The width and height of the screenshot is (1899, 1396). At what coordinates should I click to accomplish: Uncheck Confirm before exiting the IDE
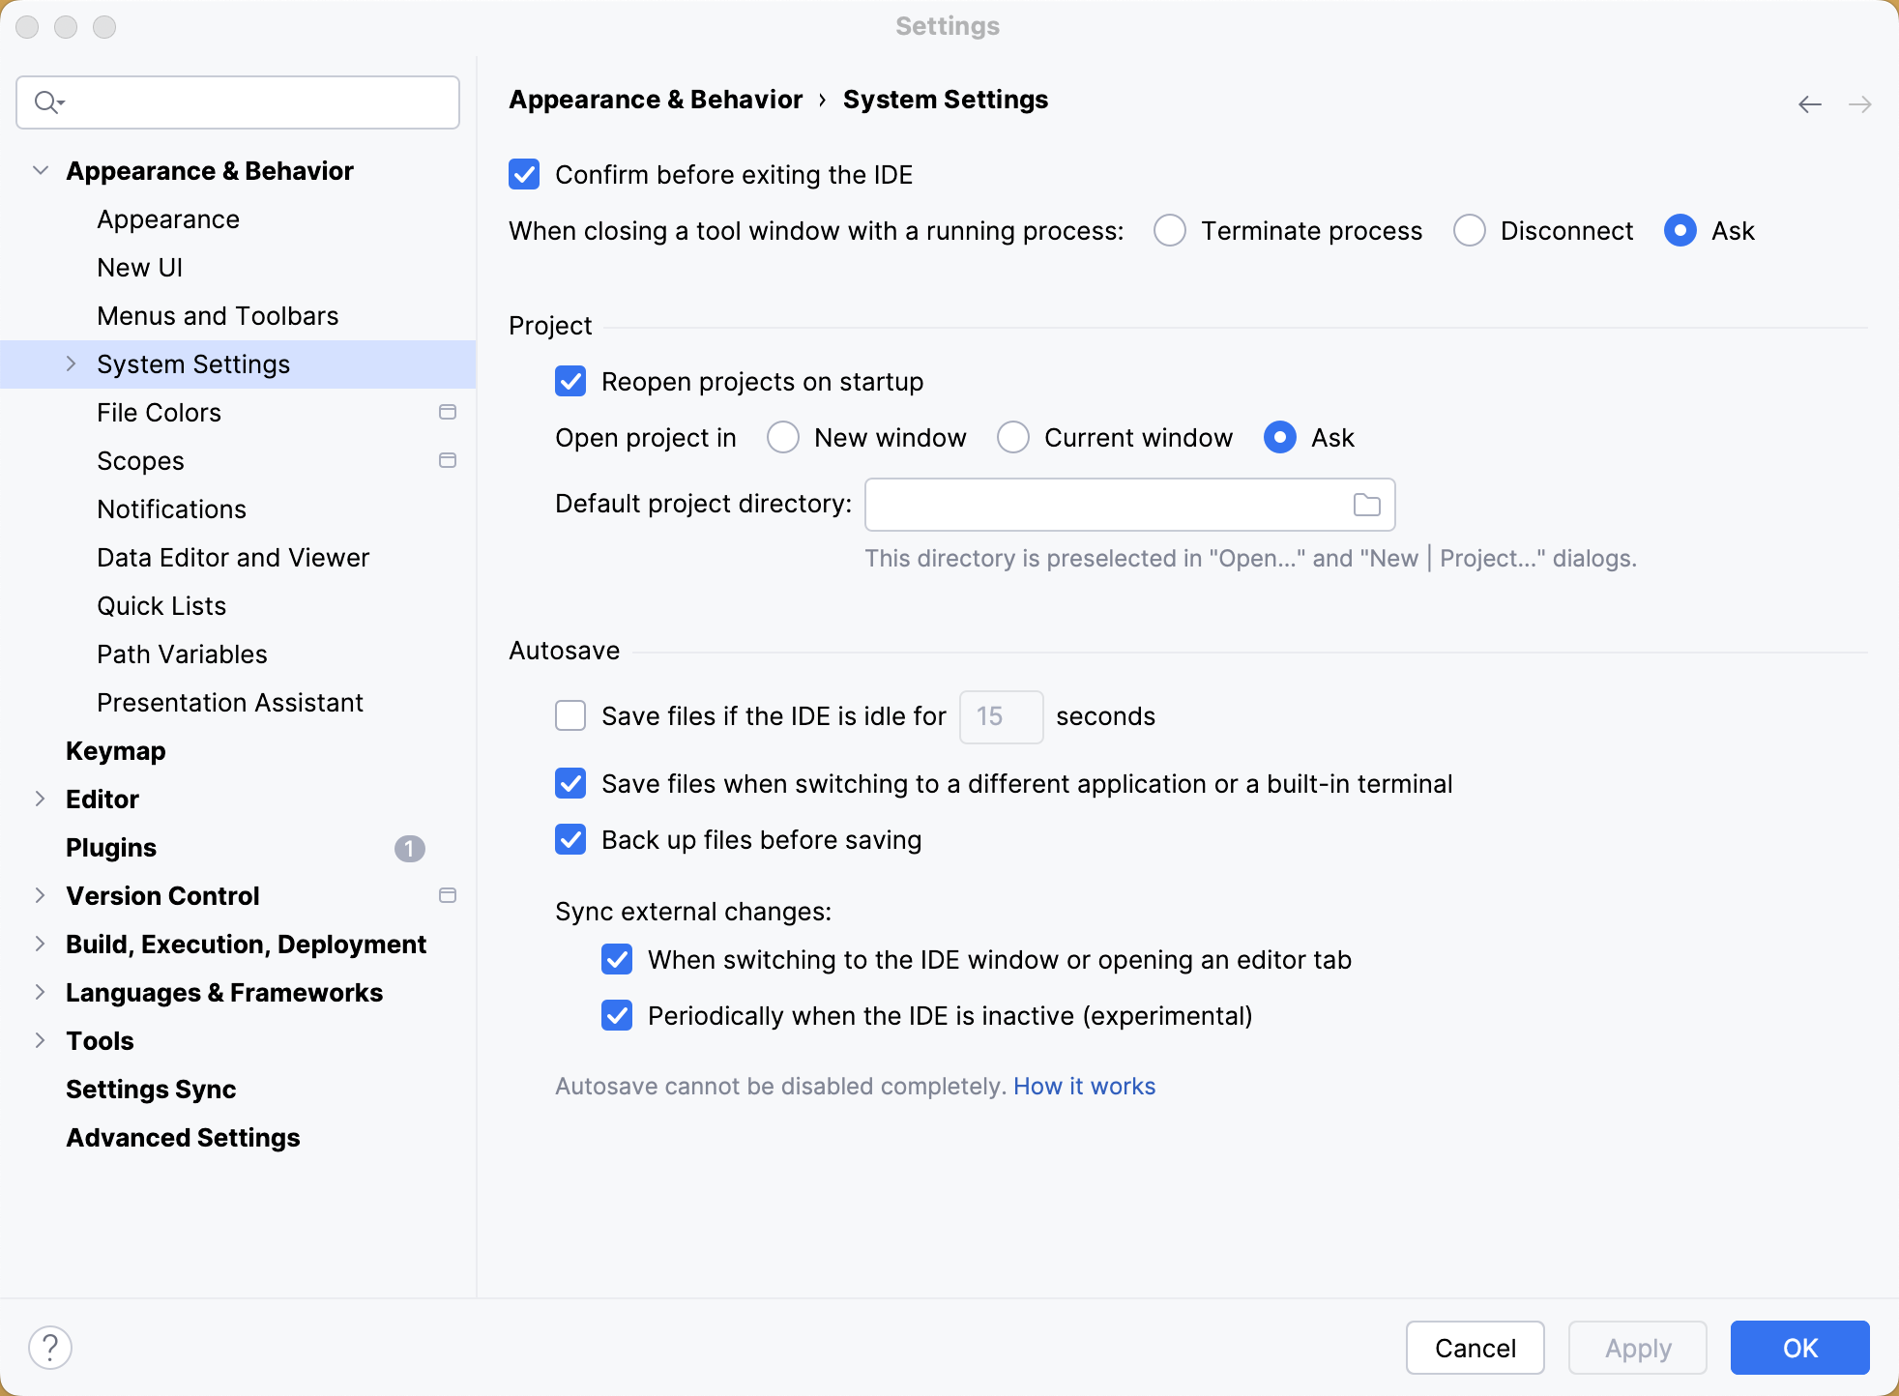(x=524, y=175)
